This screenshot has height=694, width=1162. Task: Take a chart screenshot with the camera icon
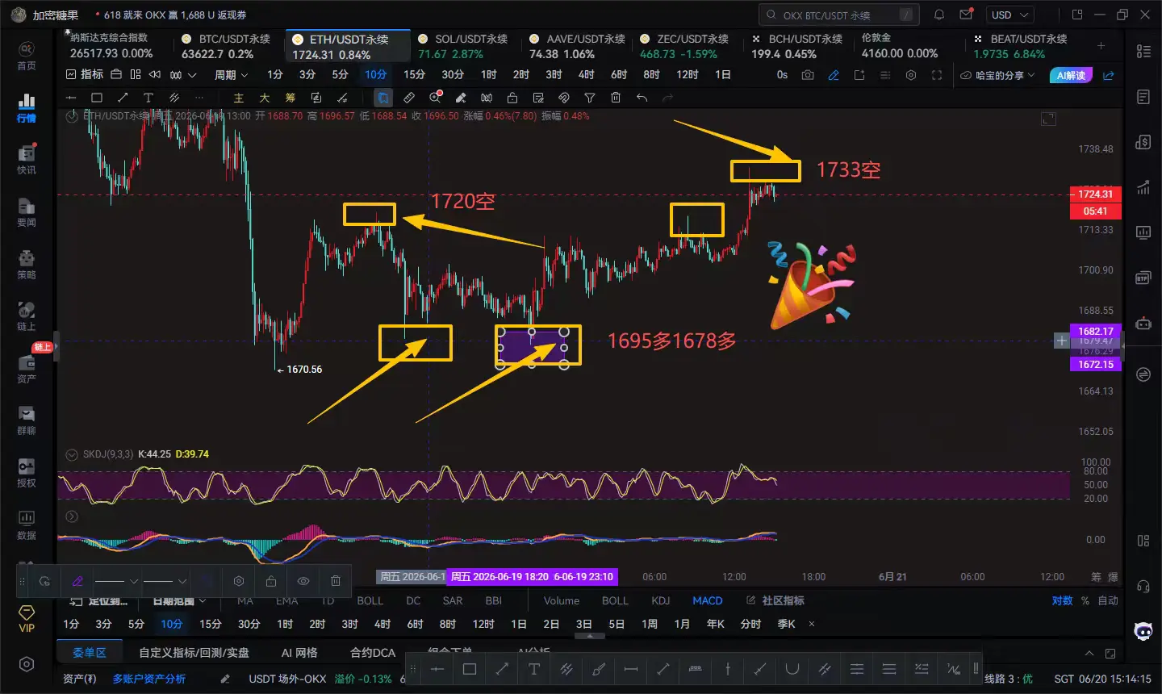[808, 75]
